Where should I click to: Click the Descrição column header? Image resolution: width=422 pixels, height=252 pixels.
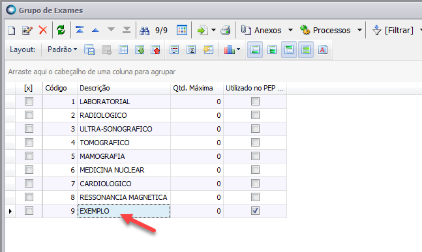(124, 88)
